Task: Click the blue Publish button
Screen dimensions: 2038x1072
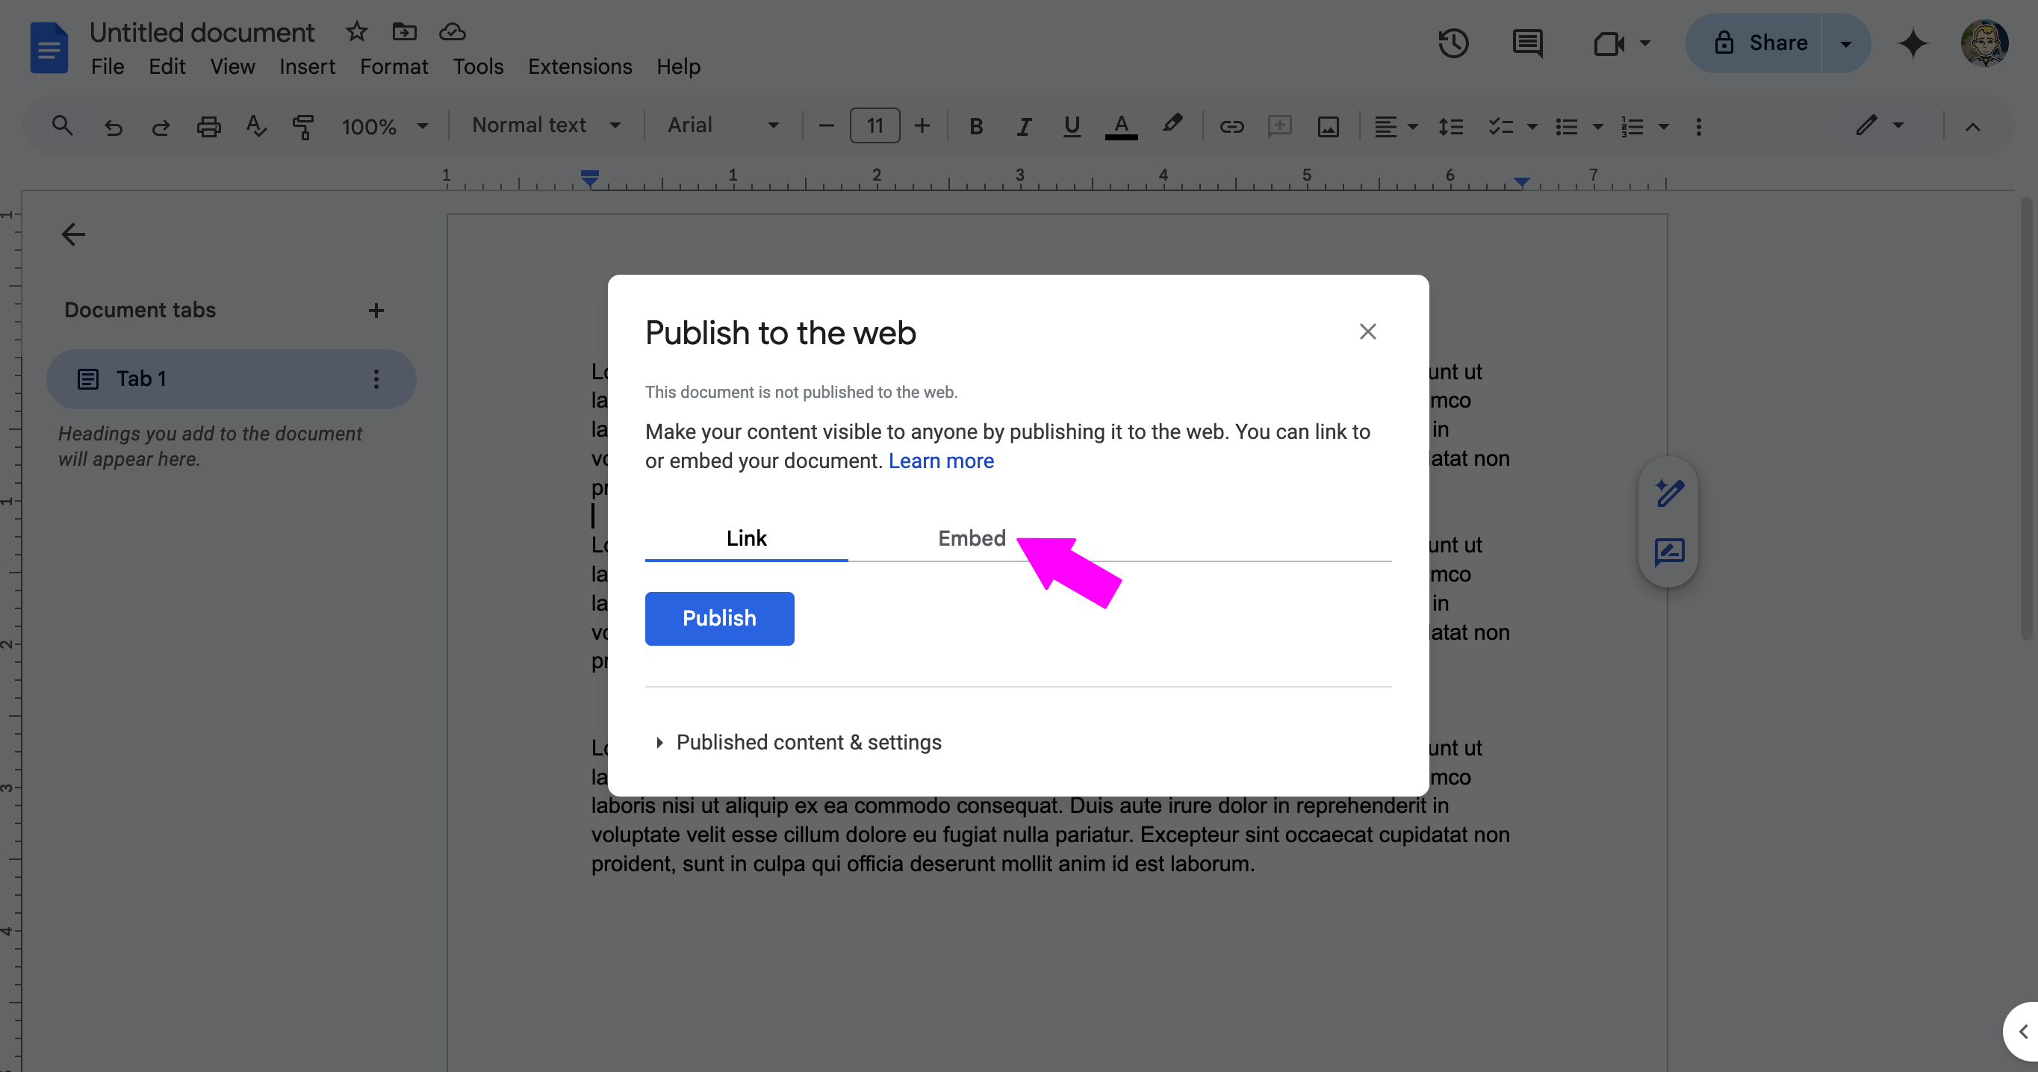Action: click(x=719, y=618)
